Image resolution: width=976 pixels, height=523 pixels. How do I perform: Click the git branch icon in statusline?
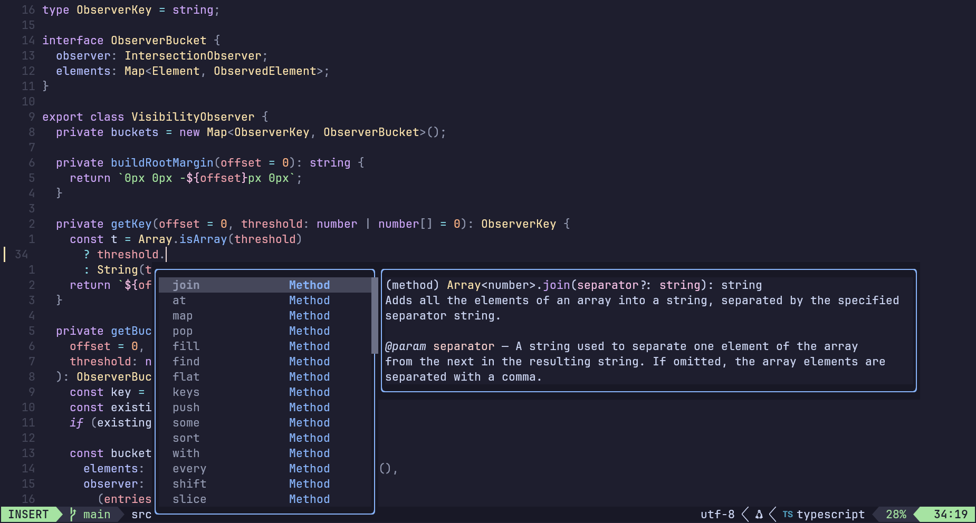73,514
